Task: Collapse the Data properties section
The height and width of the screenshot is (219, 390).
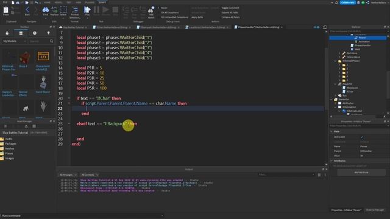Action: coord(331,131)
